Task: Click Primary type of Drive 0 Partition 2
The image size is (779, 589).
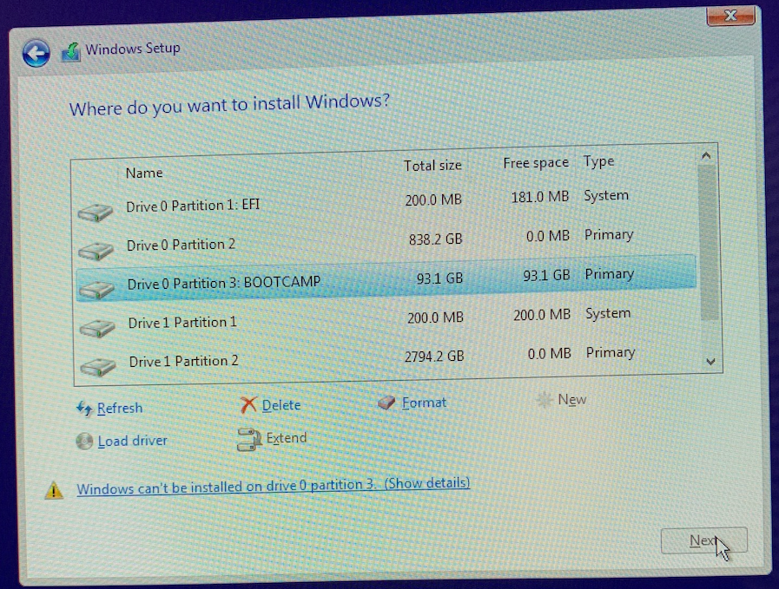Action: tap(609, 235)
